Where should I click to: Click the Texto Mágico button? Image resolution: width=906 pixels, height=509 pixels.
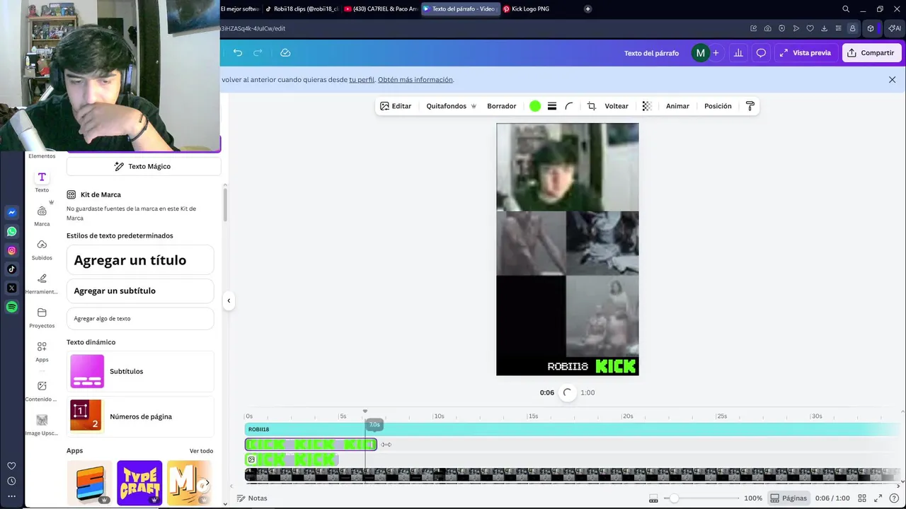[143, 166]
